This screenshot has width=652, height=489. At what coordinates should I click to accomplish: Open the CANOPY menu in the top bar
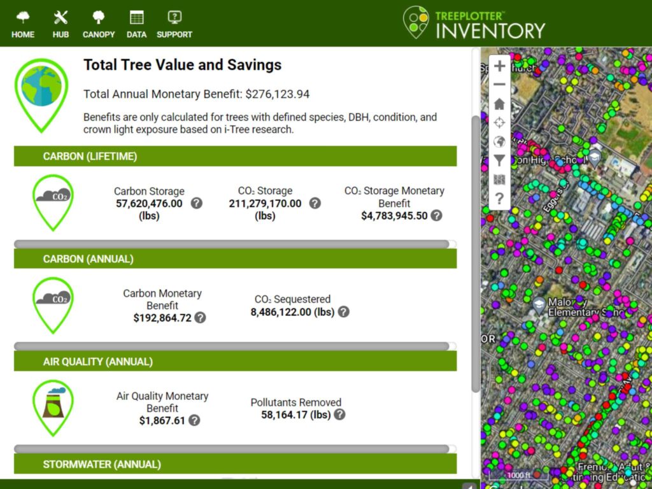98,22
